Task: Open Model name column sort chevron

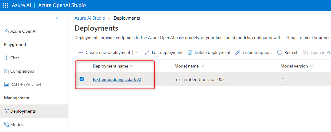Action: tap(202, 66)
